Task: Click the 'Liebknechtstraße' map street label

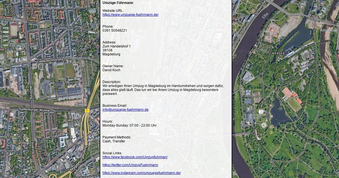Action: click(x=50, y=60)
